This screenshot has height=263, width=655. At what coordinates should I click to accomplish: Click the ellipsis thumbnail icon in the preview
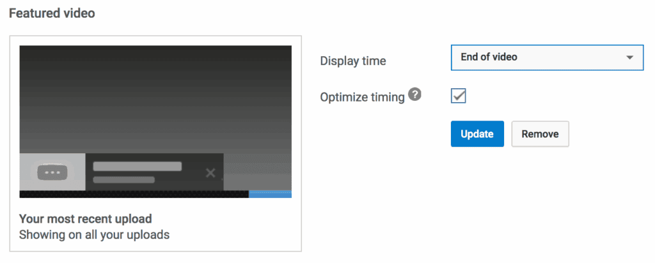(x=52, y=172)
